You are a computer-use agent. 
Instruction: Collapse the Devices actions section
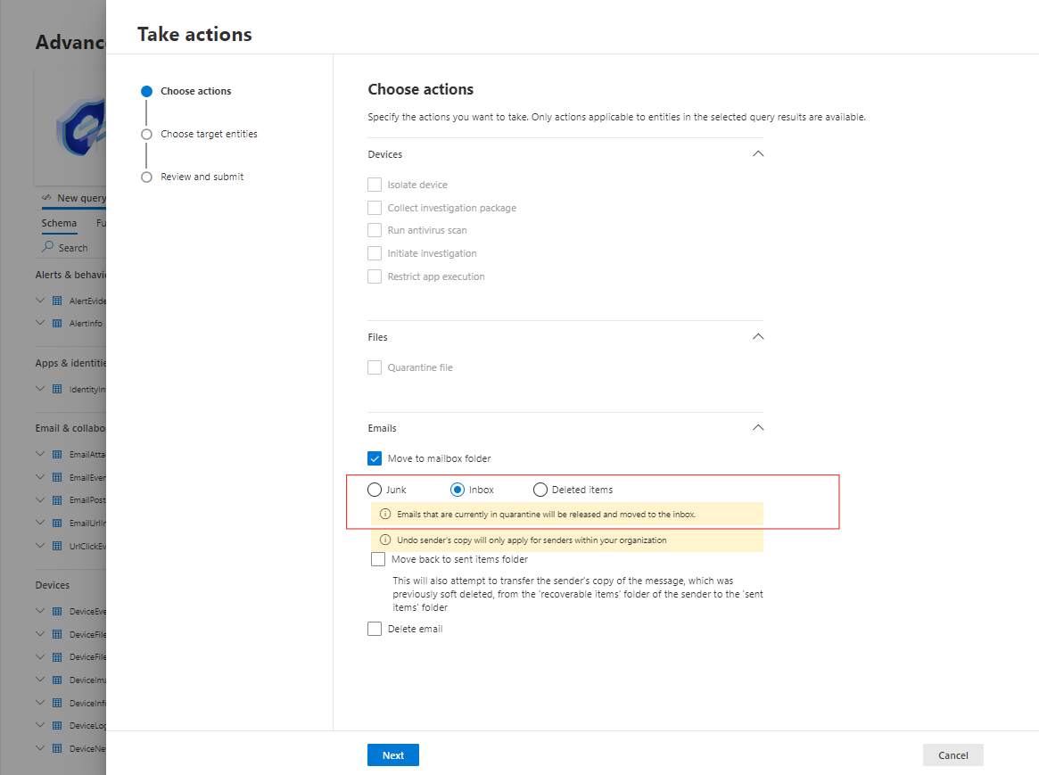[758, 153]
